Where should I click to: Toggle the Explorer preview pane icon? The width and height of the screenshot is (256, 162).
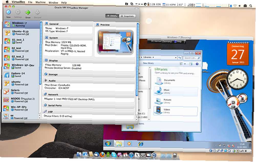coord(191,64)
